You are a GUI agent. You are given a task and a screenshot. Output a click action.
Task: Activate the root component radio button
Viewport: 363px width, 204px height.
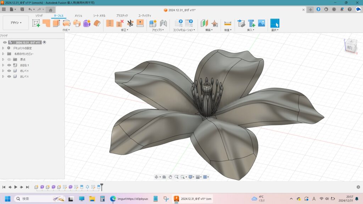point(44,42)
